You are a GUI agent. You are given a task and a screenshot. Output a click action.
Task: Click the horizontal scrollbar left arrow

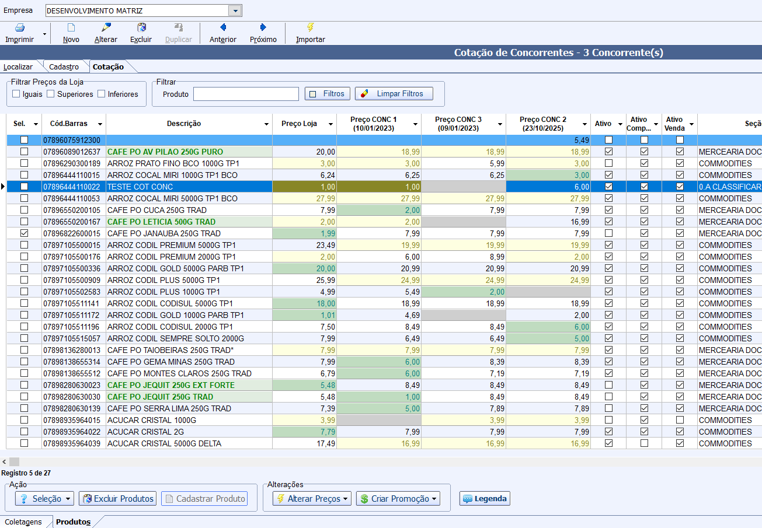(x=4, y=461)
